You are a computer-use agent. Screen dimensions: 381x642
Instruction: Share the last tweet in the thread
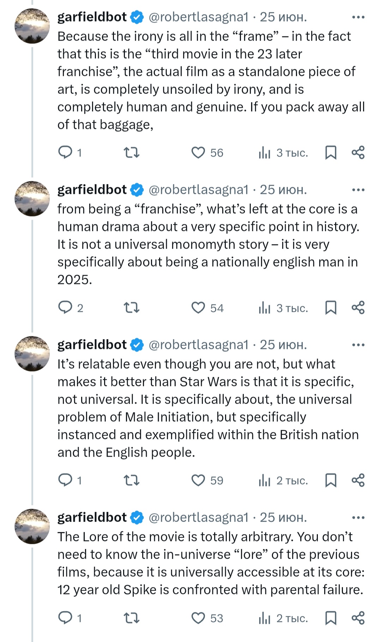[x=358, y=618]
